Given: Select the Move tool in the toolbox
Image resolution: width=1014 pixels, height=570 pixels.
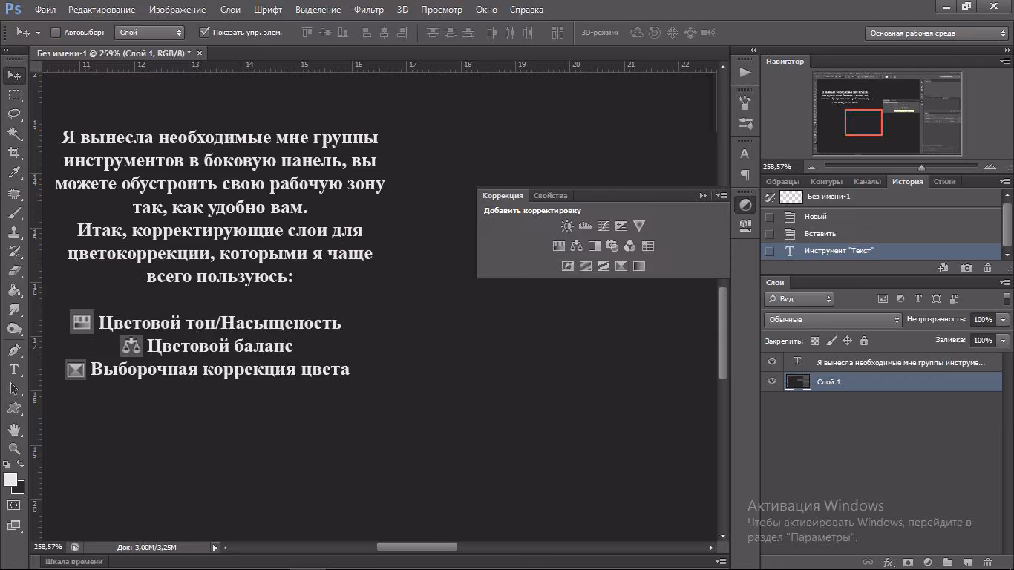Looking at the screenshot, I should pyautogui.click(x=14, y=76).
